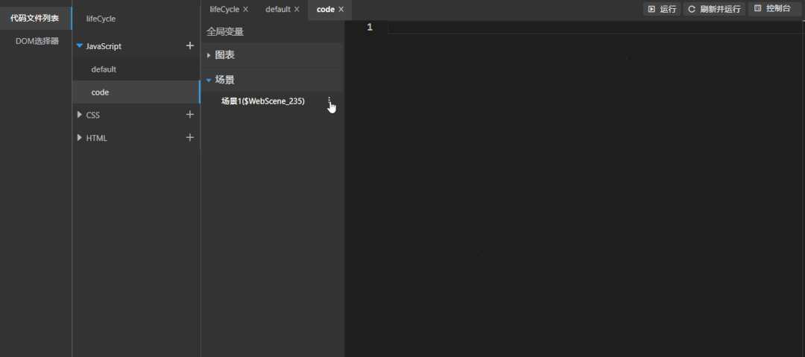This screenshot has height=357, width=805.
Task: Select the code editor tab
Action: pyautogui.click(x=326, y=9)
